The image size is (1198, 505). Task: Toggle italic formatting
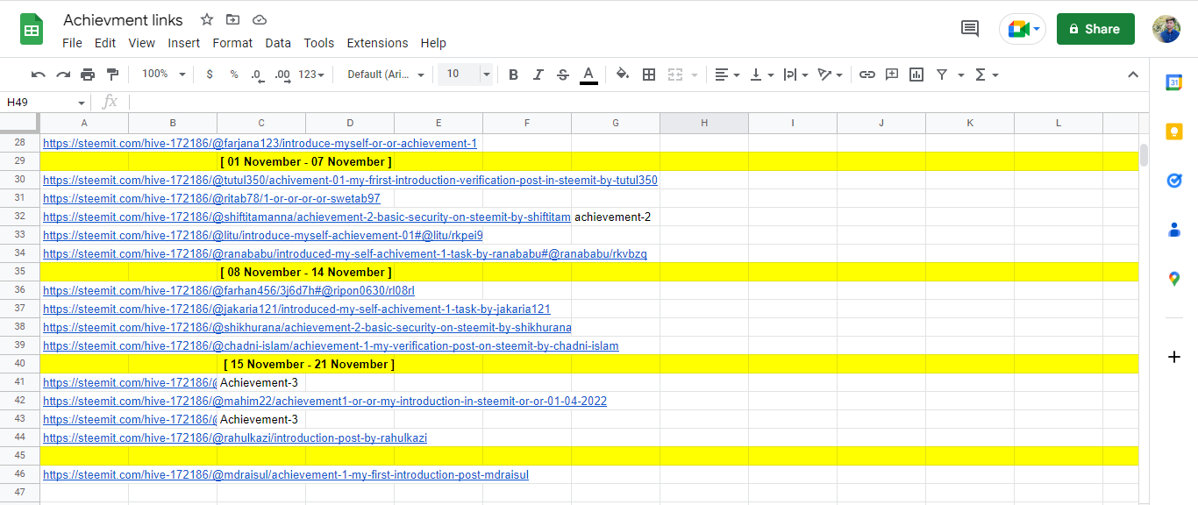(538, 75)
